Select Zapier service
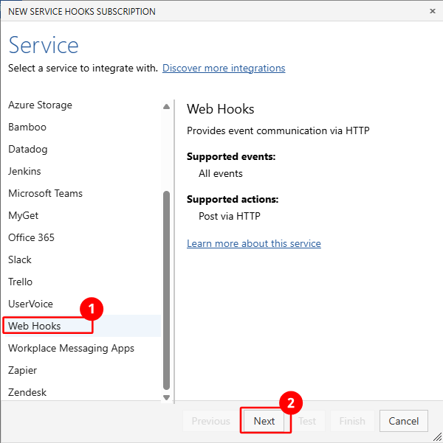This screenshot has height=443, width=443. pyautogui.click(x=81, y=370)
